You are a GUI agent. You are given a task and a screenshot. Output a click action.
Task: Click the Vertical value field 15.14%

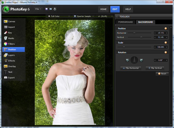(161, 37)
